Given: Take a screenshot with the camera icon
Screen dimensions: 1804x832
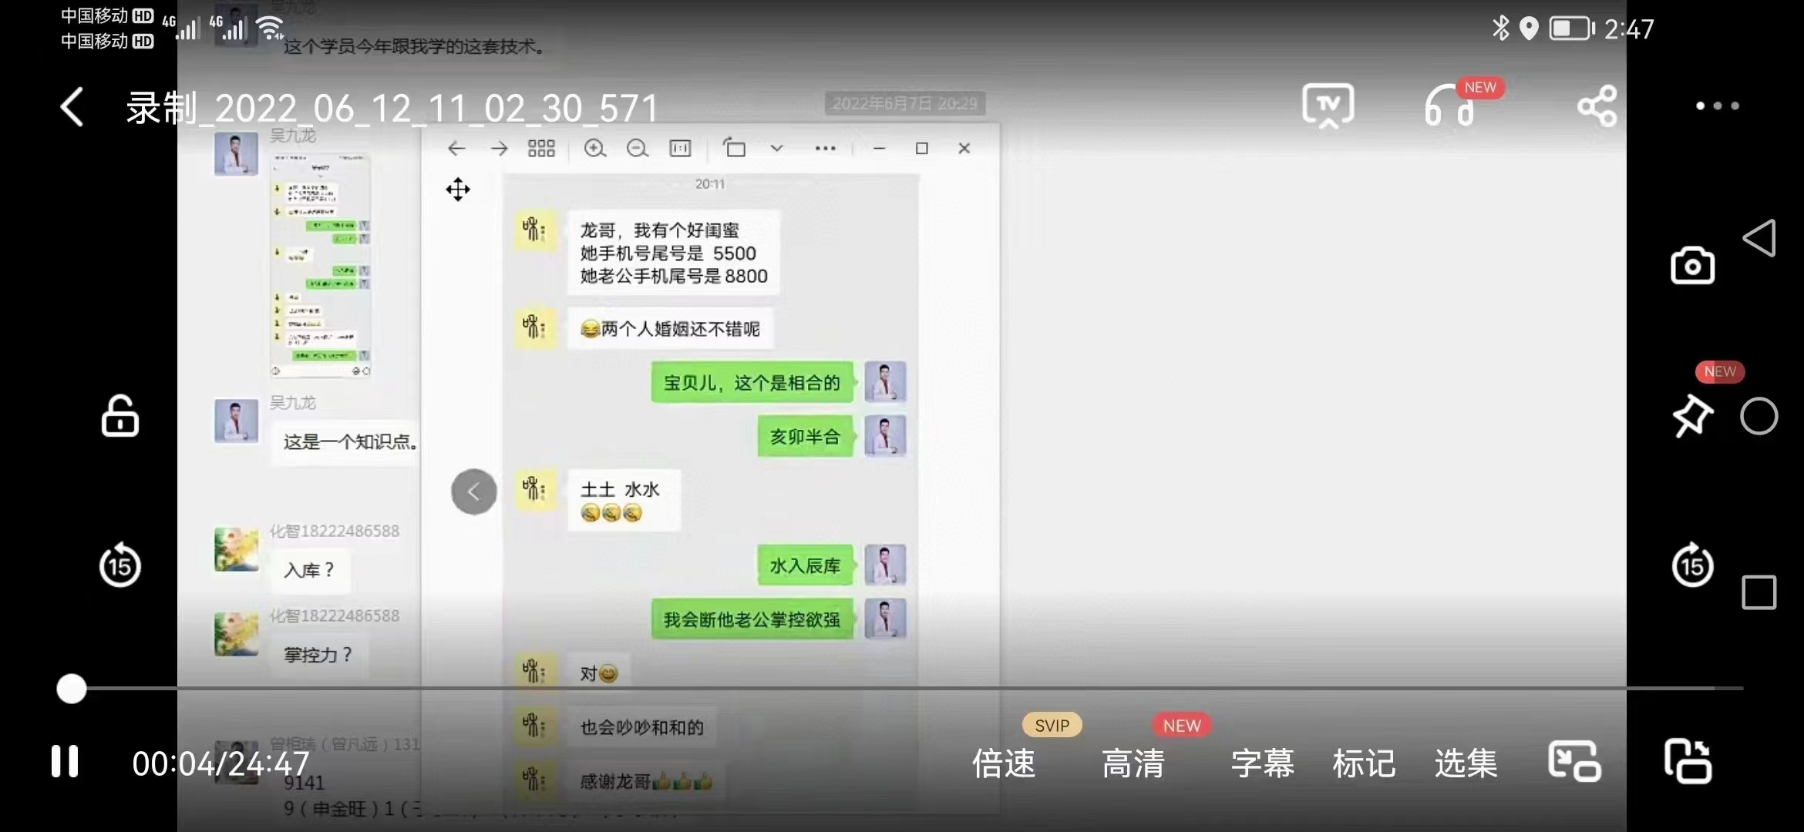Looking at the screenshot, I should pos(1692,265).
